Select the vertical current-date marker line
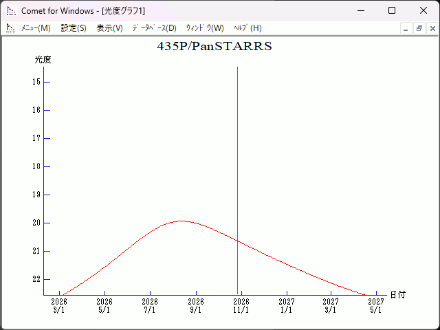 click(238, 172)
